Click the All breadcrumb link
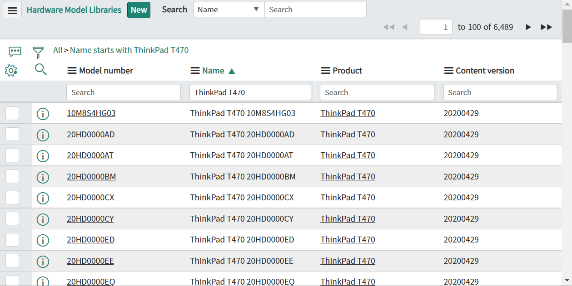572x286 pixels. point(58,50)
